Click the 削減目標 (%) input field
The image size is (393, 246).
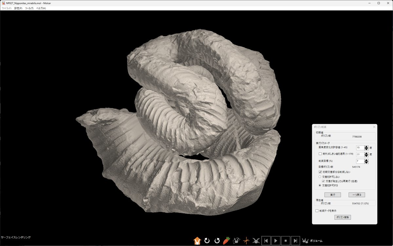360,161
